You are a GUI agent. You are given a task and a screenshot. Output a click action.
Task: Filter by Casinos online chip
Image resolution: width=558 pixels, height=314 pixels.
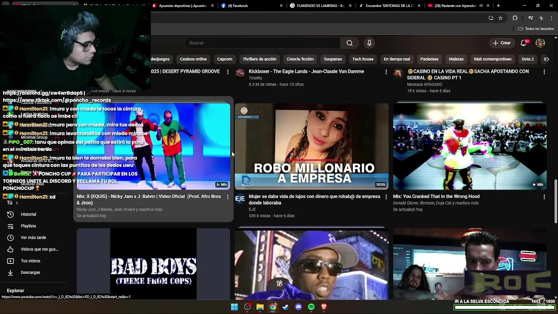[193, 59]
